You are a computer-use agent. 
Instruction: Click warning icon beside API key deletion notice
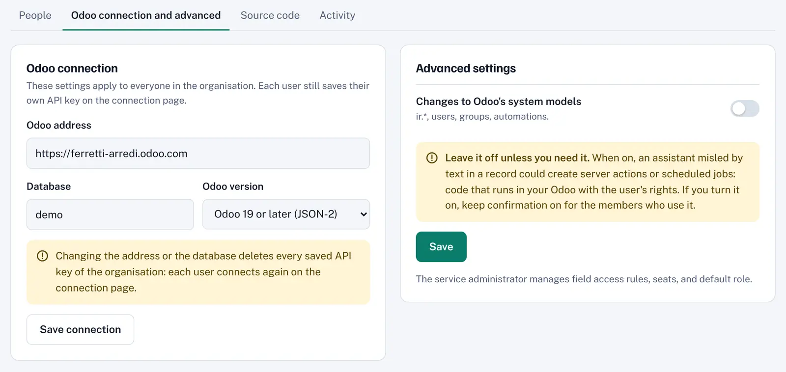coord(43,256)
